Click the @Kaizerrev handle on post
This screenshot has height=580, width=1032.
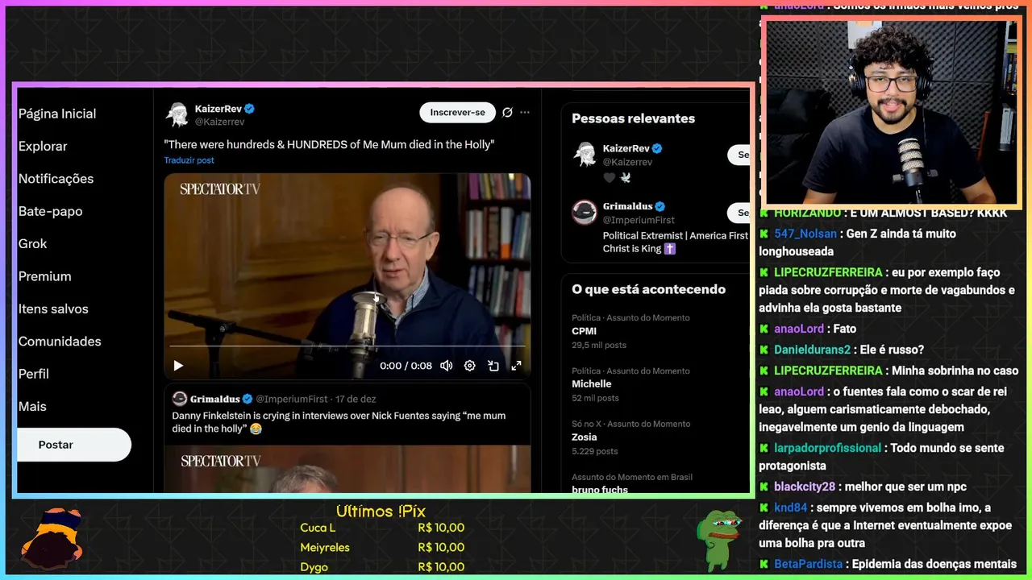pyautogui.click(x=219, y=122)
